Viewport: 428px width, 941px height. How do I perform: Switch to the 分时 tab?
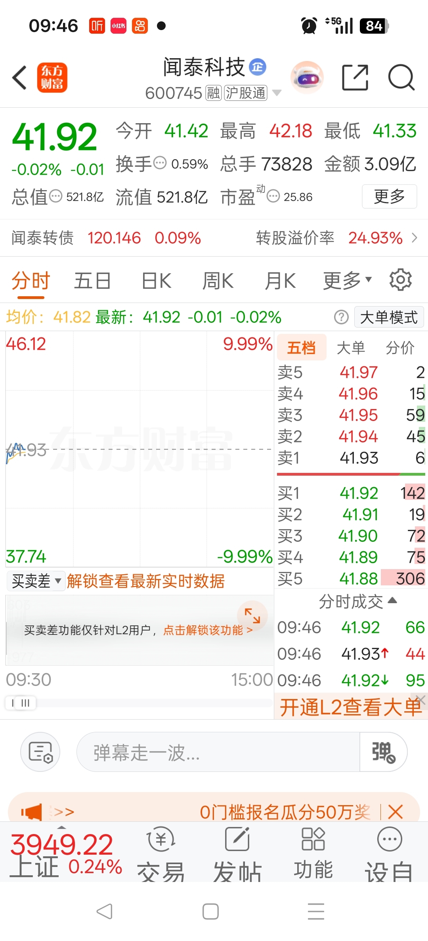coord(31,281)
